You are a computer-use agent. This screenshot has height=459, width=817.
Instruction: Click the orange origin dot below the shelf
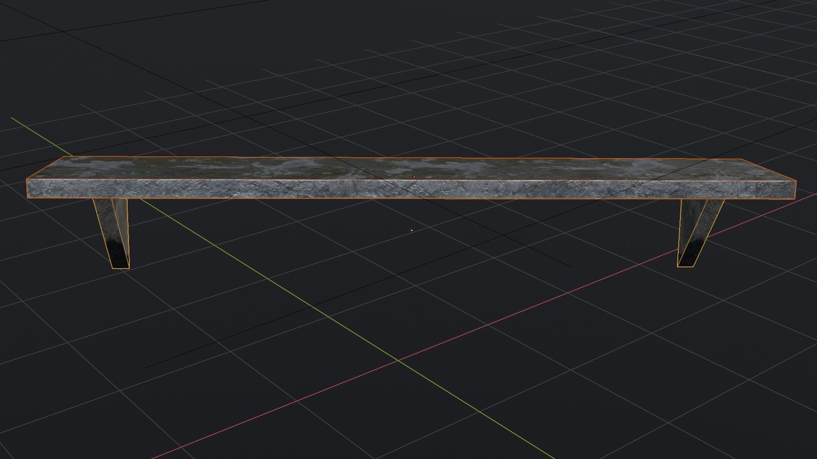point(411,230)
